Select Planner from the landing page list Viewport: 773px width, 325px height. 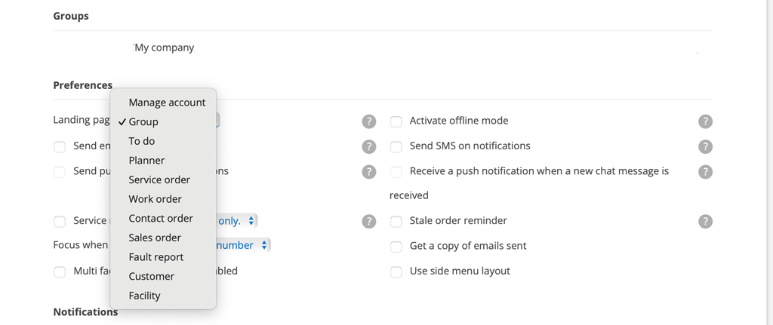click(x=146, y=161)
